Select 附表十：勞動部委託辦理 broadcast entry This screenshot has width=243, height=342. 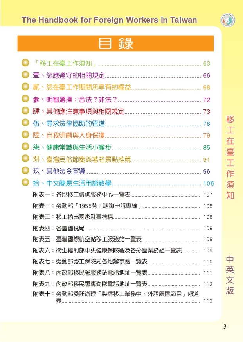(116, 297)
